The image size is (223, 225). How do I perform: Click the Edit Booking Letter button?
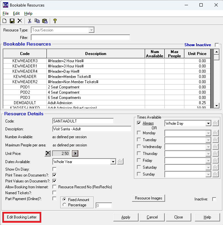(x=22, y=217)
